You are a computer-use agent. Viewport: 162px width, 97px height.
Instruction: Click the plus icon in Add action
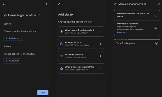pyautogui.click(x=6, y=61)
